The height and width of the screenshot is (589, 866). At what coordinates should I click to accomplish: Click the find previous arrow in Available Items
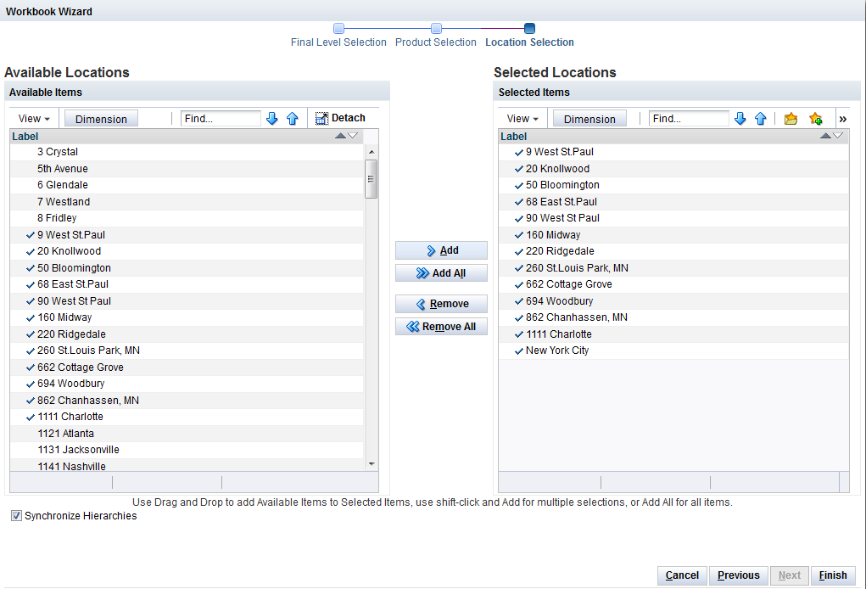point(292,118)
